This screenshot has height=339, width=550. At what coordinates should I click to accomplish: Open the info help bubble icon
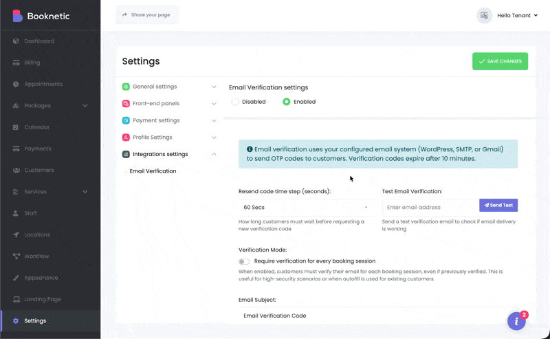[516, 321]
